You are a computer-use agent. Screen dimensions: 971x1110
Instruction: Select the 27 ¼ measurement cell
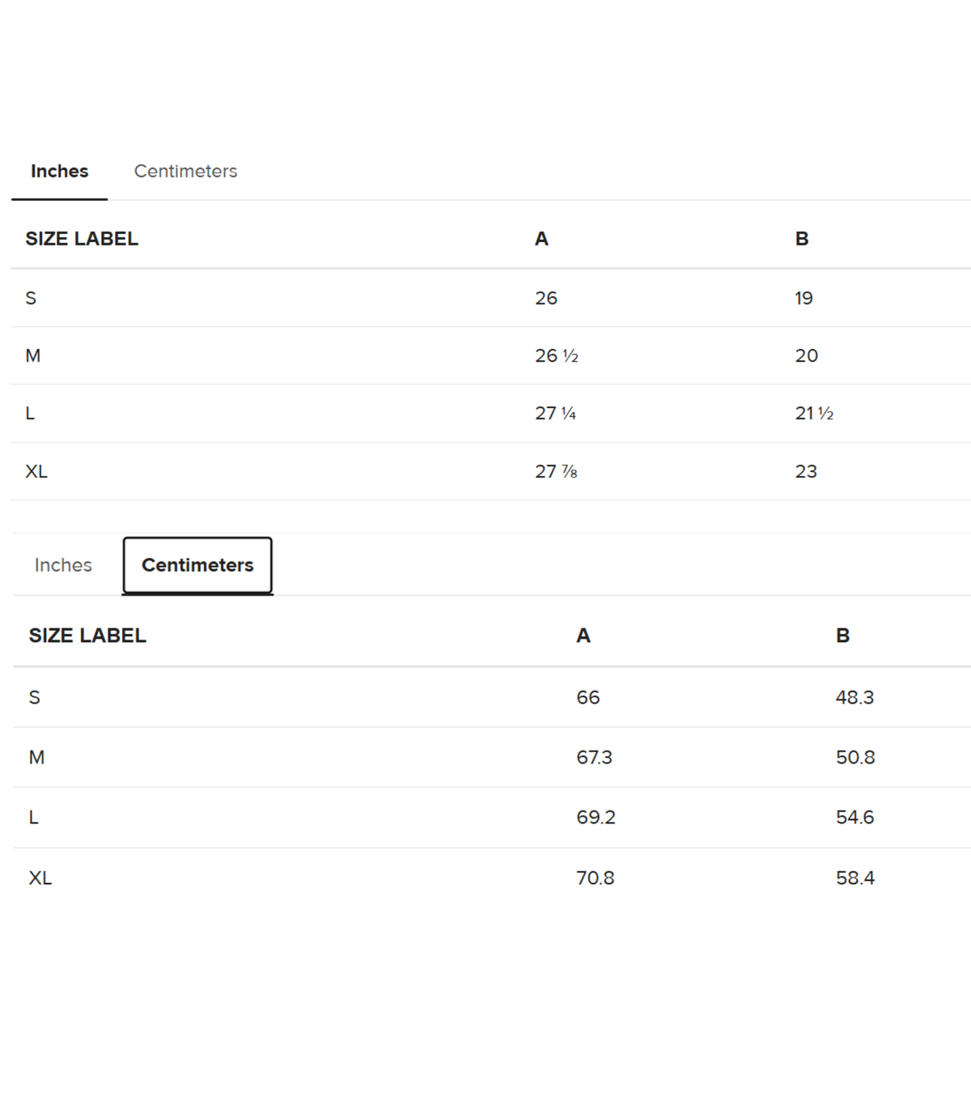[555, 414]
